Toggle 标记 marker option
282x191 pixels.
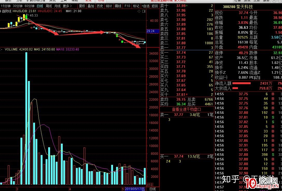coord(136,6)
